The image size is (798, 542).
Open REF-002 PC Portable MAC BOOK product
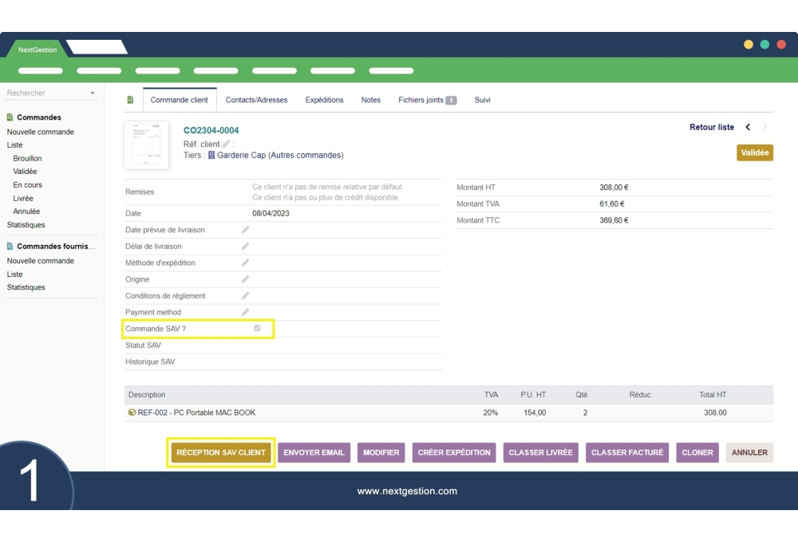(x=196, y=413)
